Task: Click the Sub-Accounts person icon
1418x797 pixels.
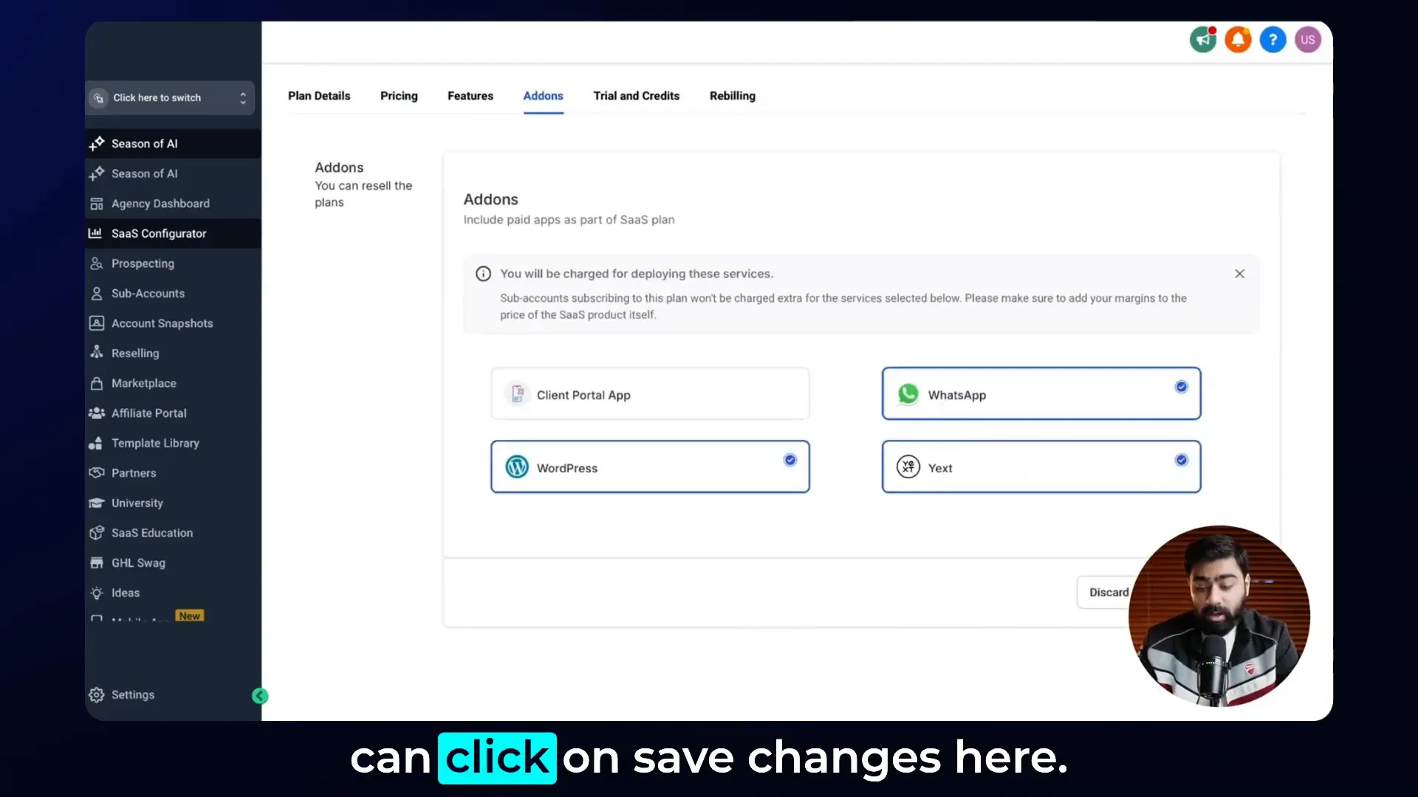Action: click(x=96, y=294)
